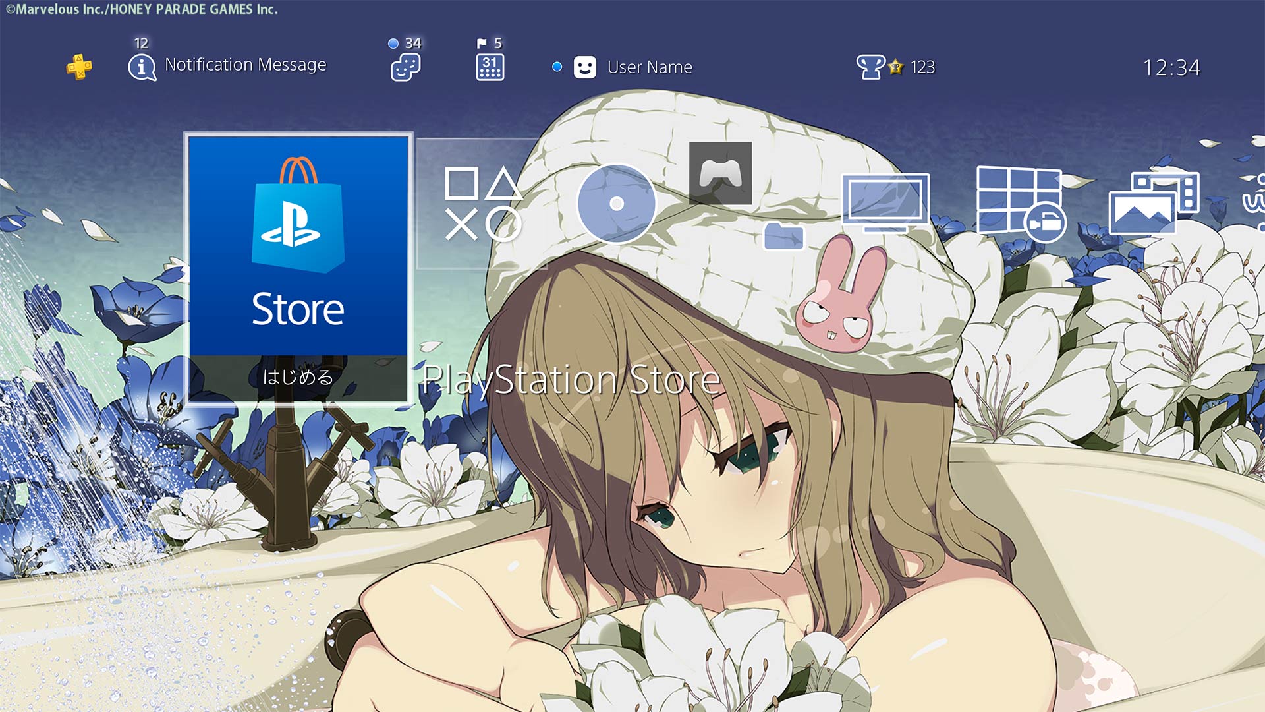This screenshot has height=712, width=1265.
Task: Open the Notifications info icon
Action: pyautogui.click(x=142, y=67)
